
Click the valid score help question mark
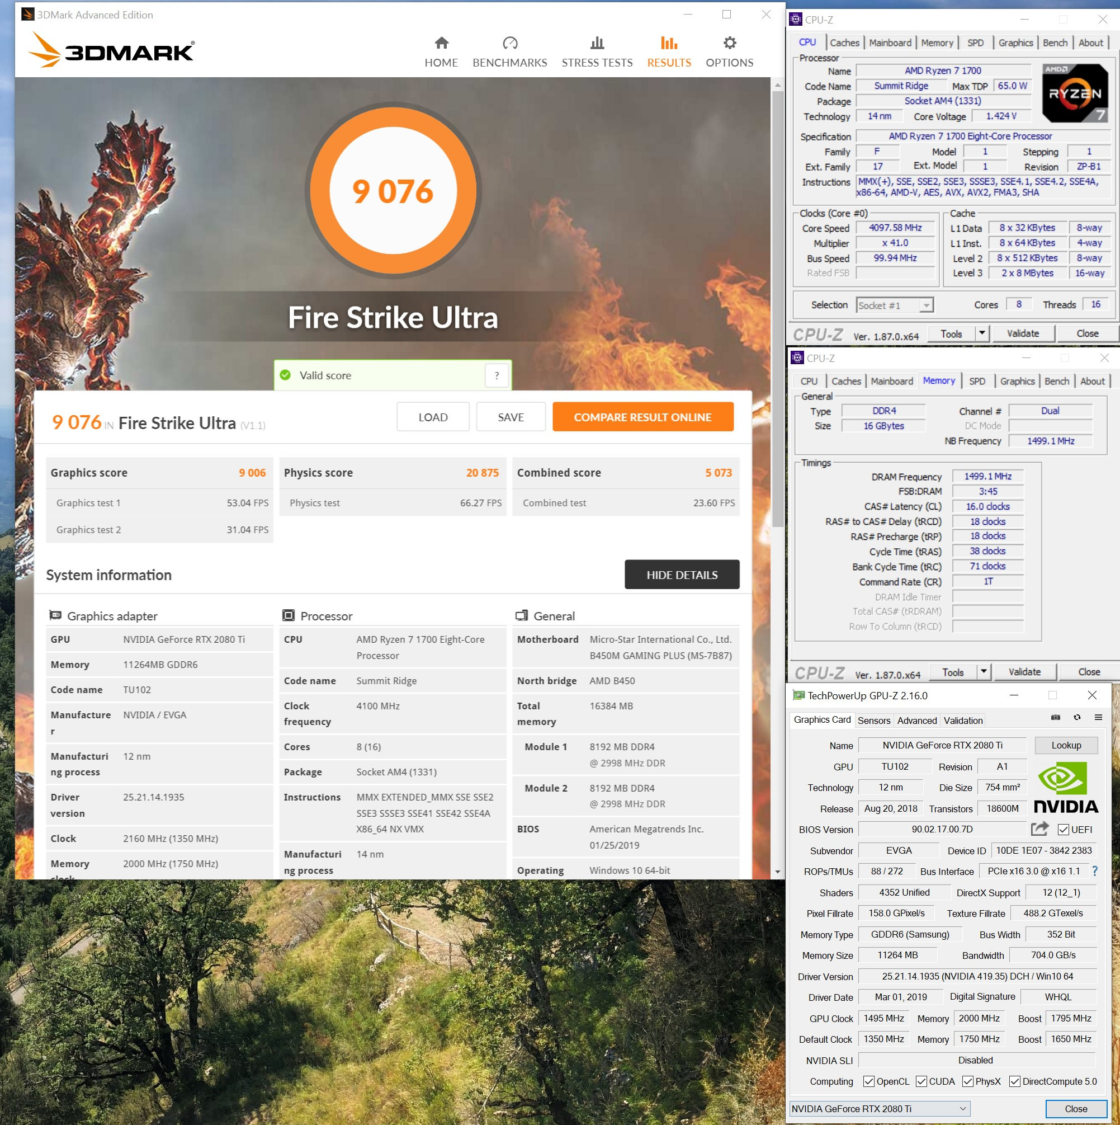(497, 375)
